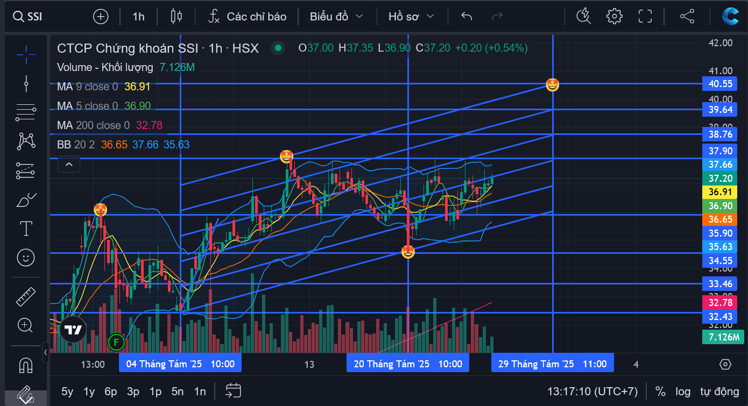Select the 1n time range
Screen dimensions: 748x406
click(x=200, y=391)
